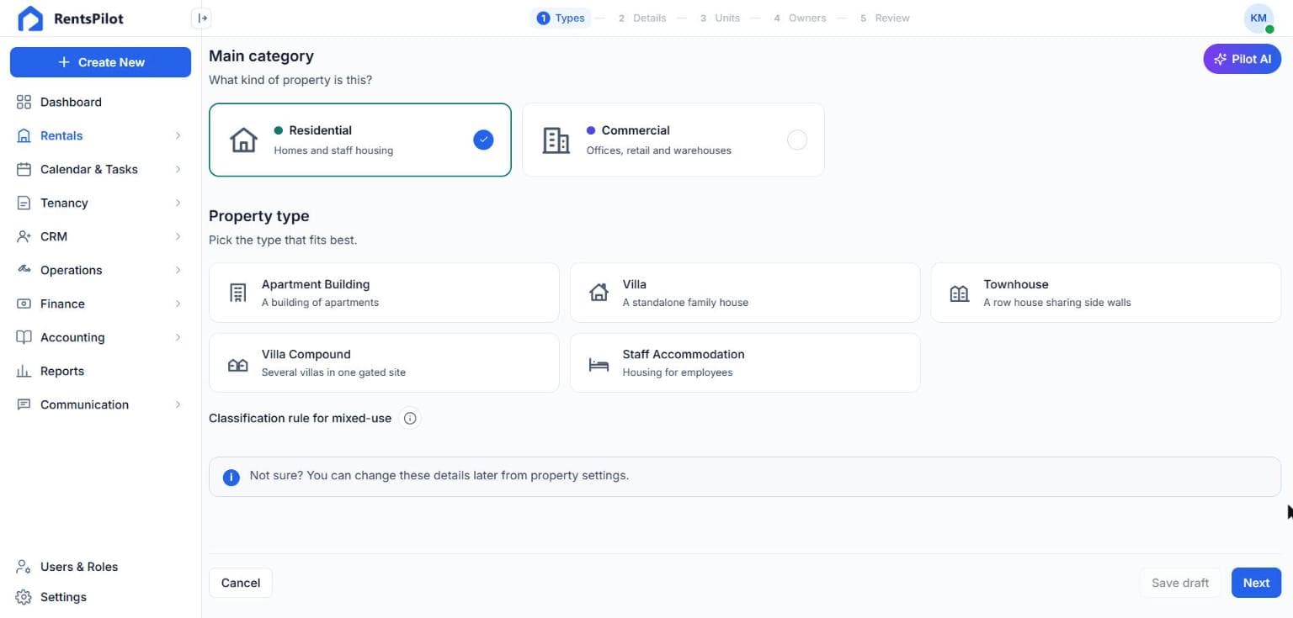Screen dimensions: 1293x618
Task: Pick the Townhouse property type card
Action: [1106, 293]
